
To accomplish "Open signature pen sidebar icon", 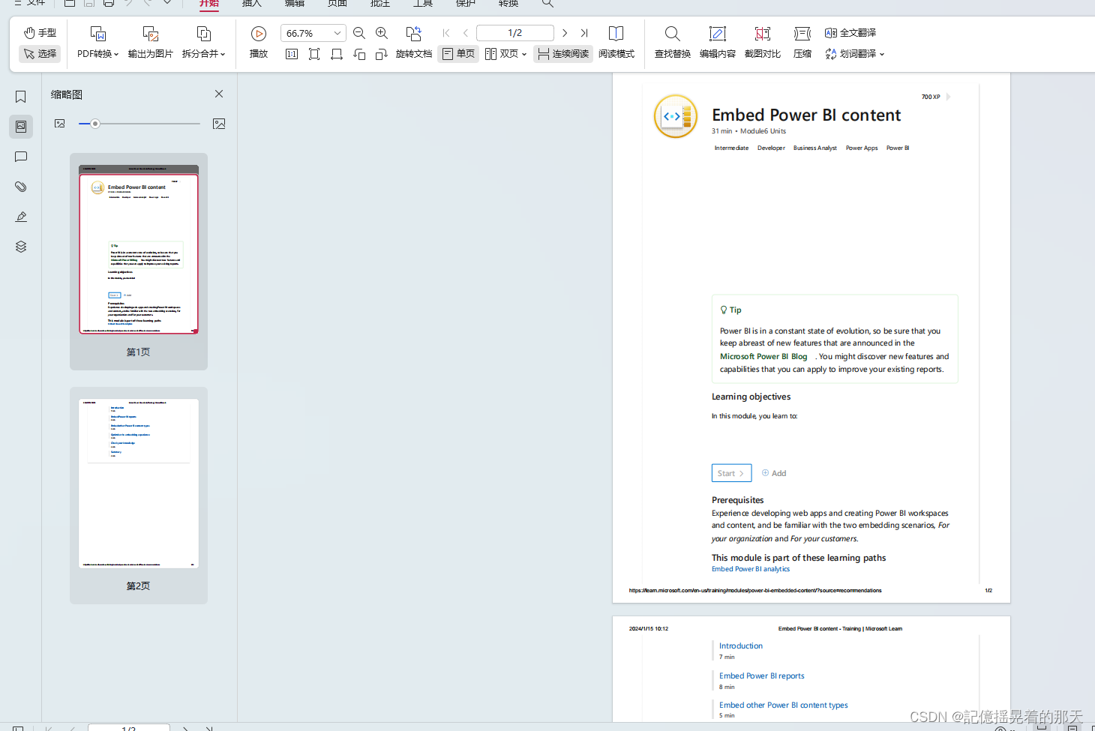I will (21, 217).
